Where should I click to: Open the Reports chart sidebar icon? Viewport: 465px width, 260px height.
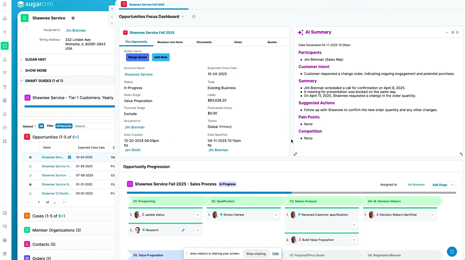point(5,114)
